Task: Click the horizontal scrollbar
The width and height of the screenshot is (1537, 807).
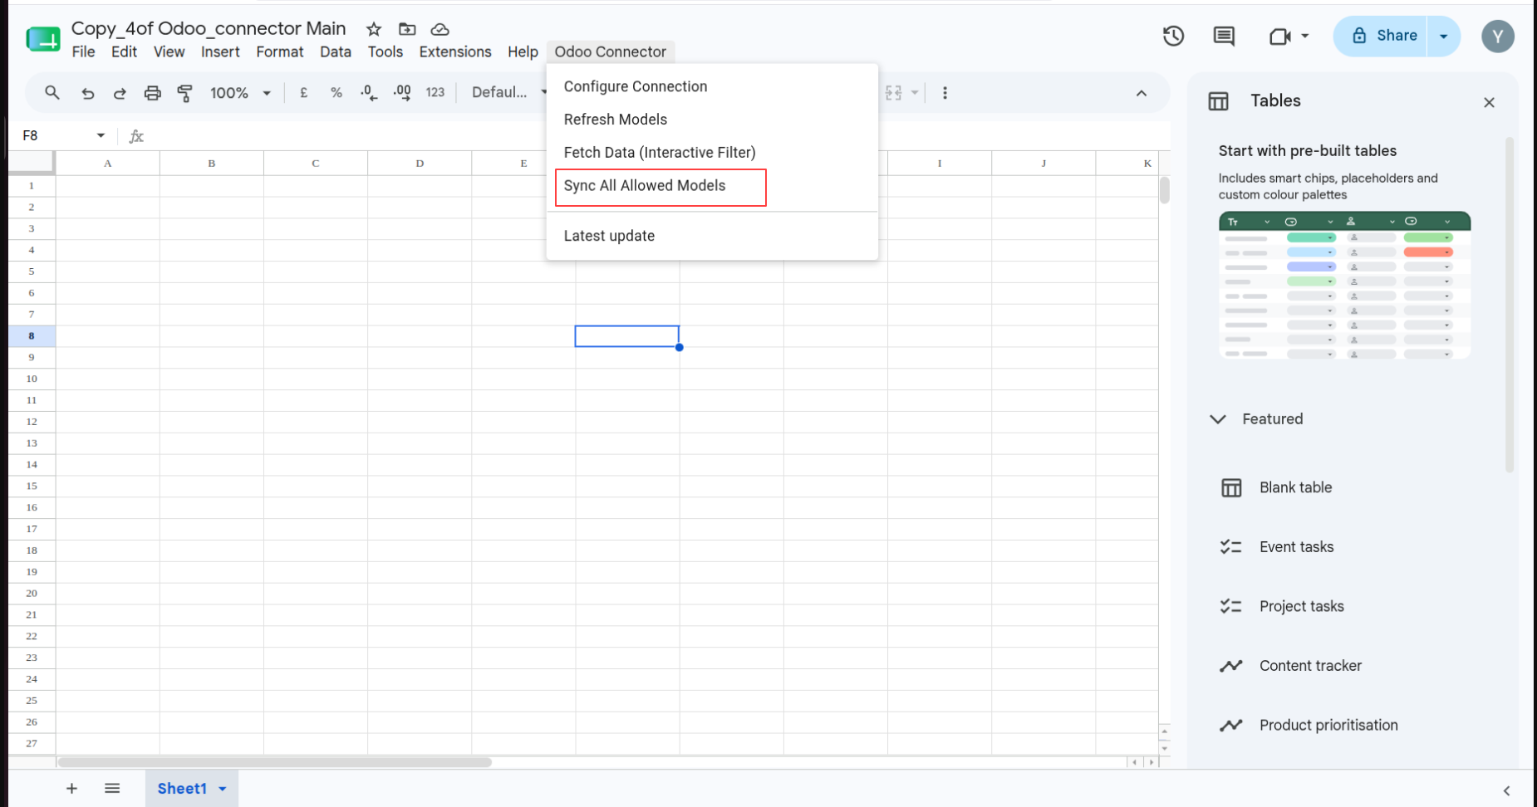Action: click(275, 762)
